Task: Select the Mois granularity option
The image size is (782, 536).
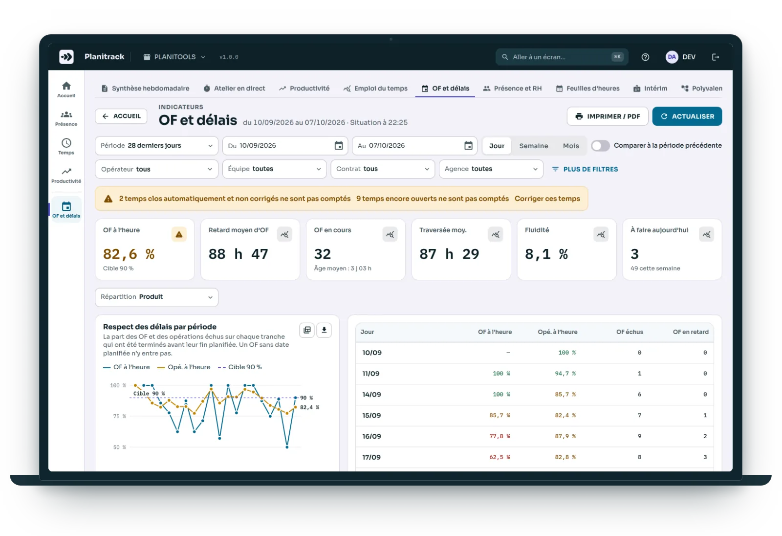Action: click(570, 146)
